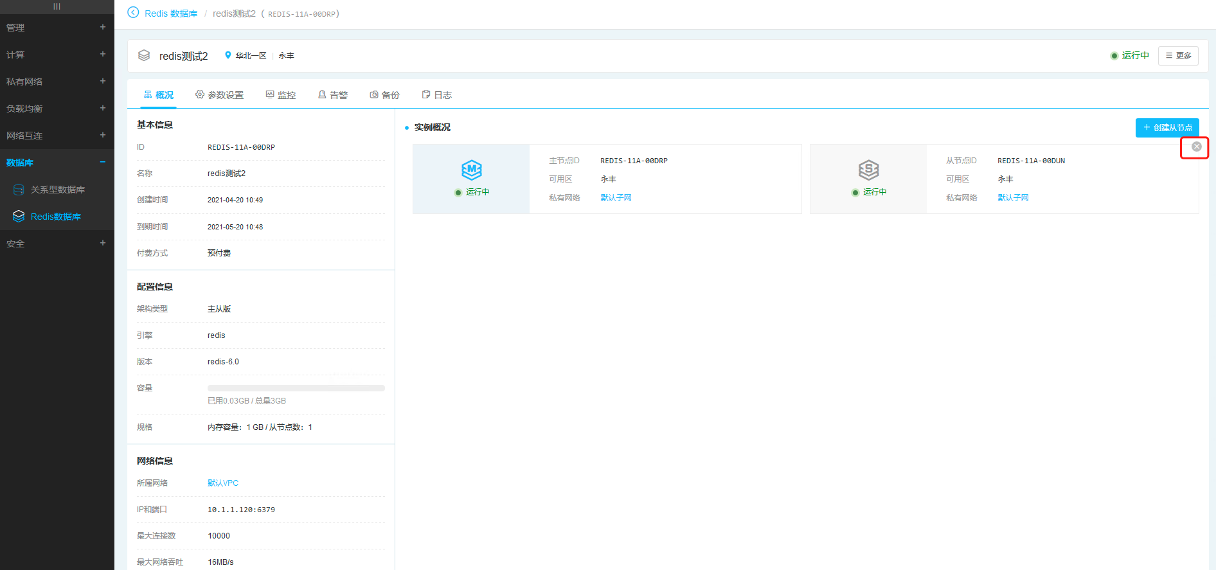Click the sidebar collapse handle at top
1216x570 pixels.
(57, 6)
